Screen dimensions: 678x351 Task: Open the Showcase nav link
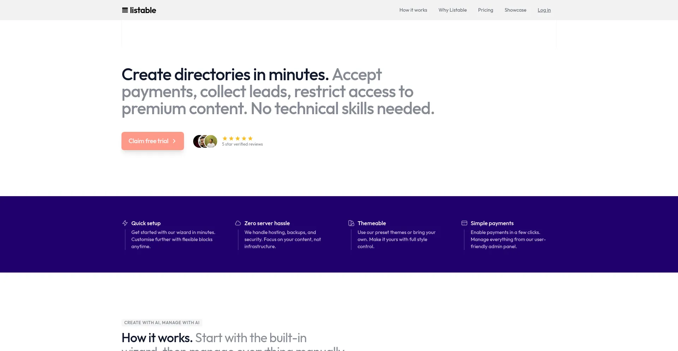click(515, 10)
